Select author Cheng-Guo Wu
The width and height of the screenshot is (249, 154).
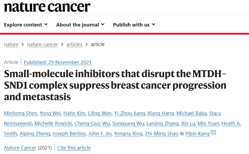(92, 123)
